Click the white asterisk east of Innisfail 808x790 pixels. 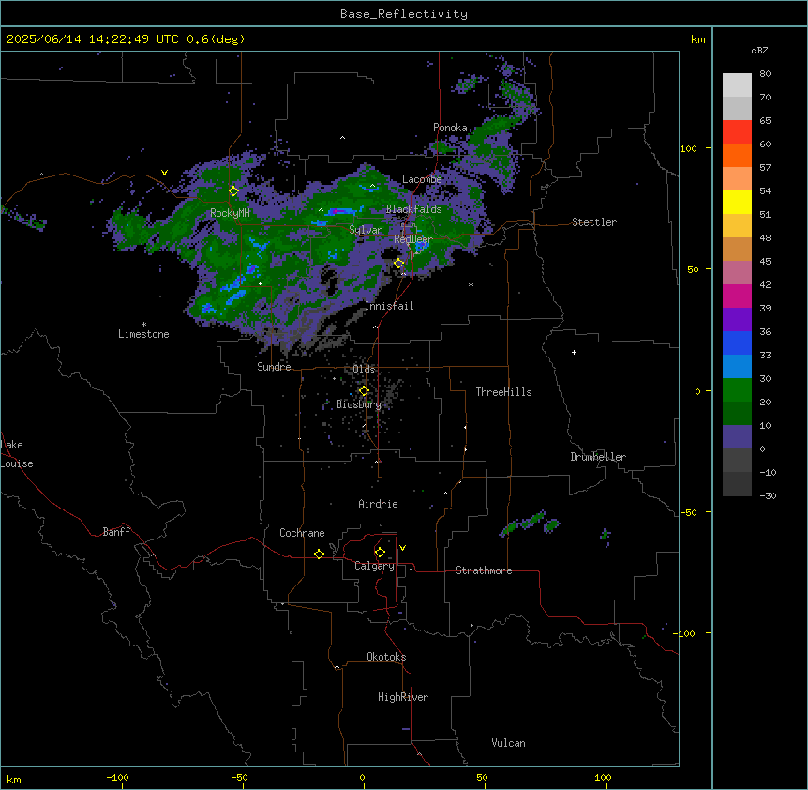[471, 284]
